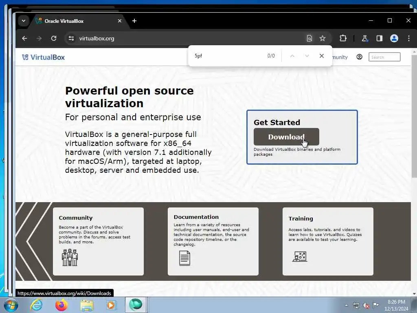The width and height of the screenshot is (417, 313).
Task: Click the active browser icon on taskbar
Action: tap(136, 305)
